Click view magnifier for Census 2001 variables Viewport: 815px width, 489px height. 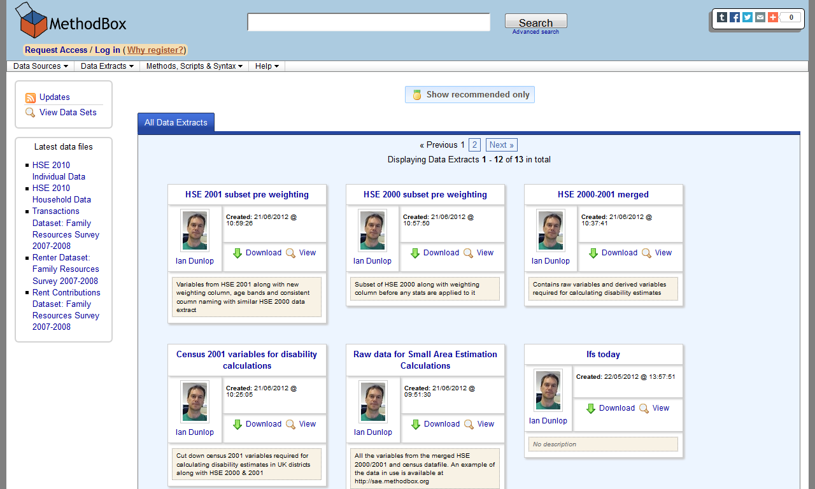tap(290, 425)
